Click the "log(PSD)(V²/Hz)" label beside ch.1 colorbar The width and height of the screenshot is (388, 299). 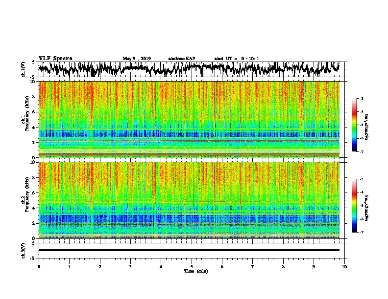click(367, 128)
